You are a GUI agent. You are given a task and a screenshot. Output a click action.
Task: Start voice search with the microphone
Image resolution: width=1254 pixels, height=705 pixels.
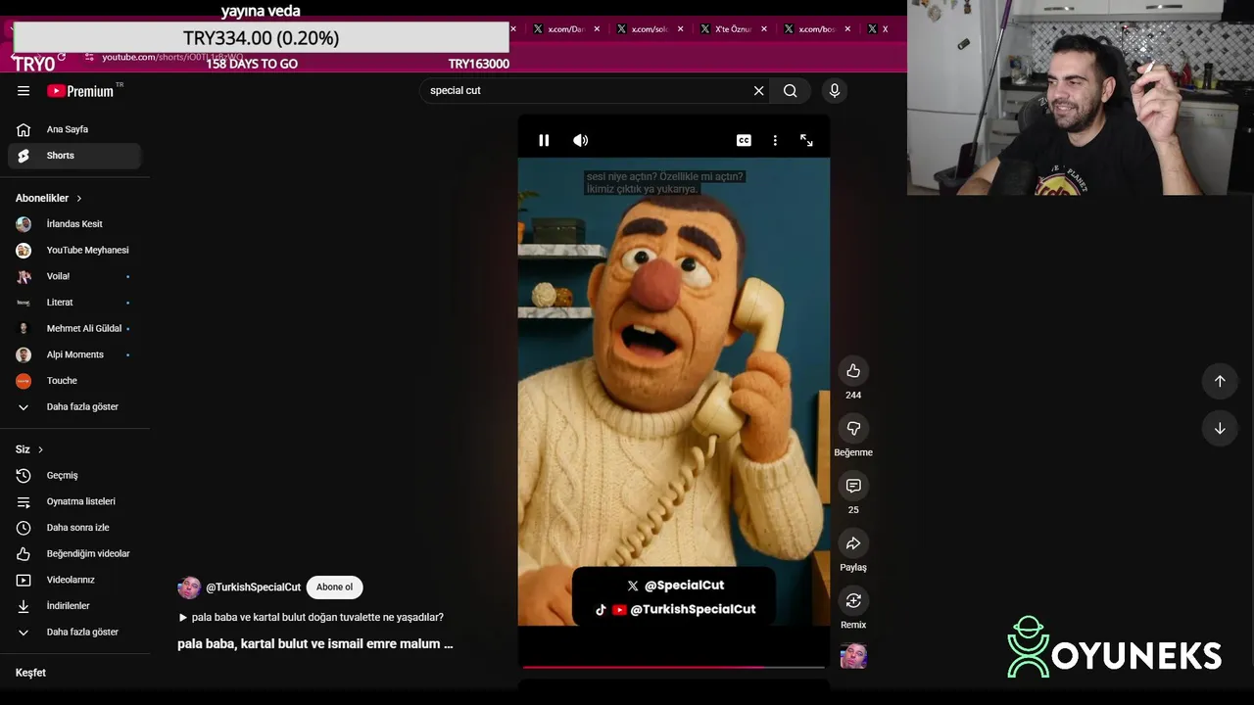(835, 91)
